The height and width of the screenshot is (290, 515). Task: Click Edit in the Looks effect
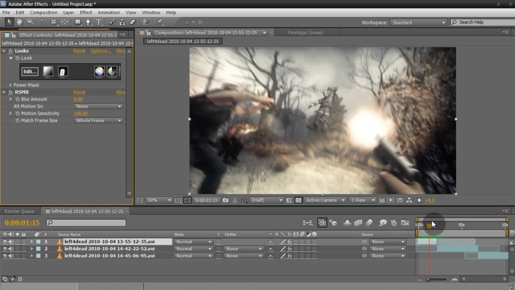point(30,71)
